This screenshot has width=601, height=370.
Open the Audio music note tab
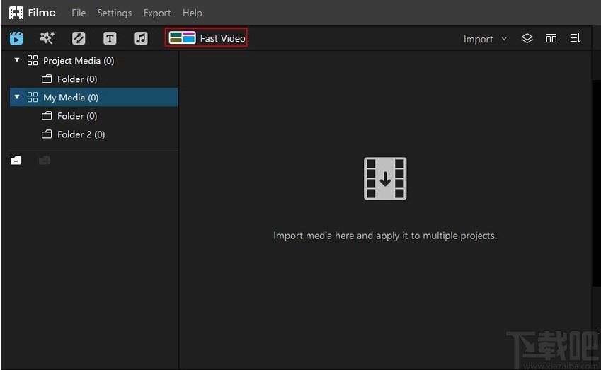coord(141,38)
